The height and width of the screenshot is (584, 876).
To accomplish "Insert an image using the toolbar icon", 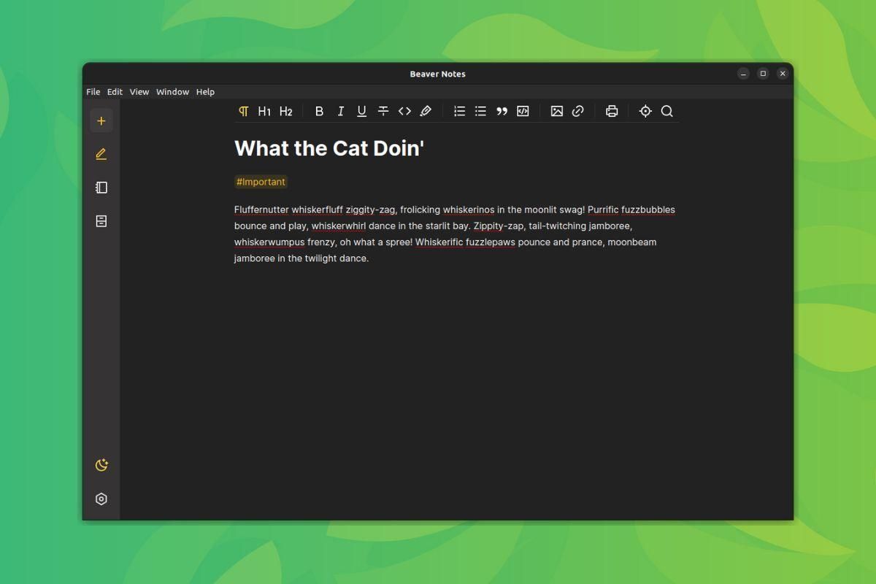I will click(556, 111).
